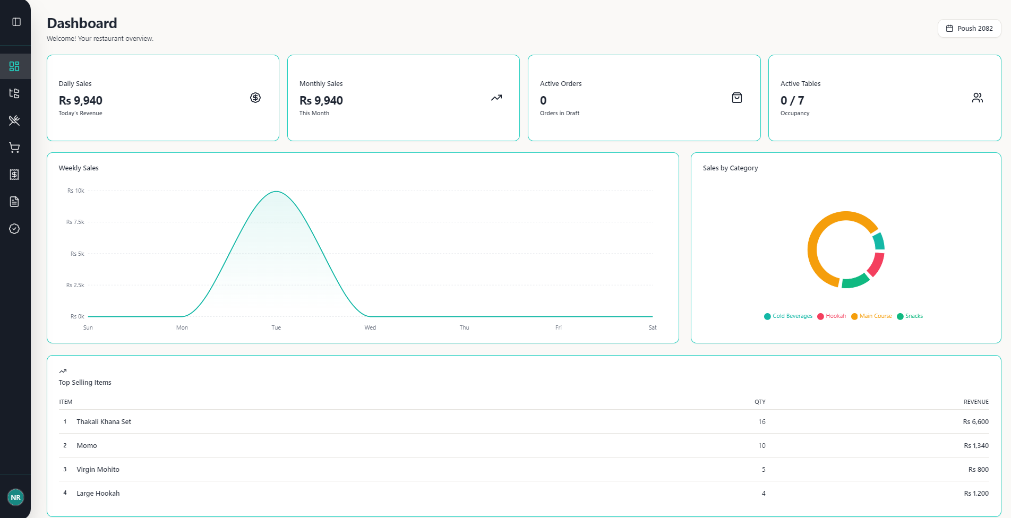Open the orders section via shopping cart icon
1011x518 pixels.
point(15,148)
